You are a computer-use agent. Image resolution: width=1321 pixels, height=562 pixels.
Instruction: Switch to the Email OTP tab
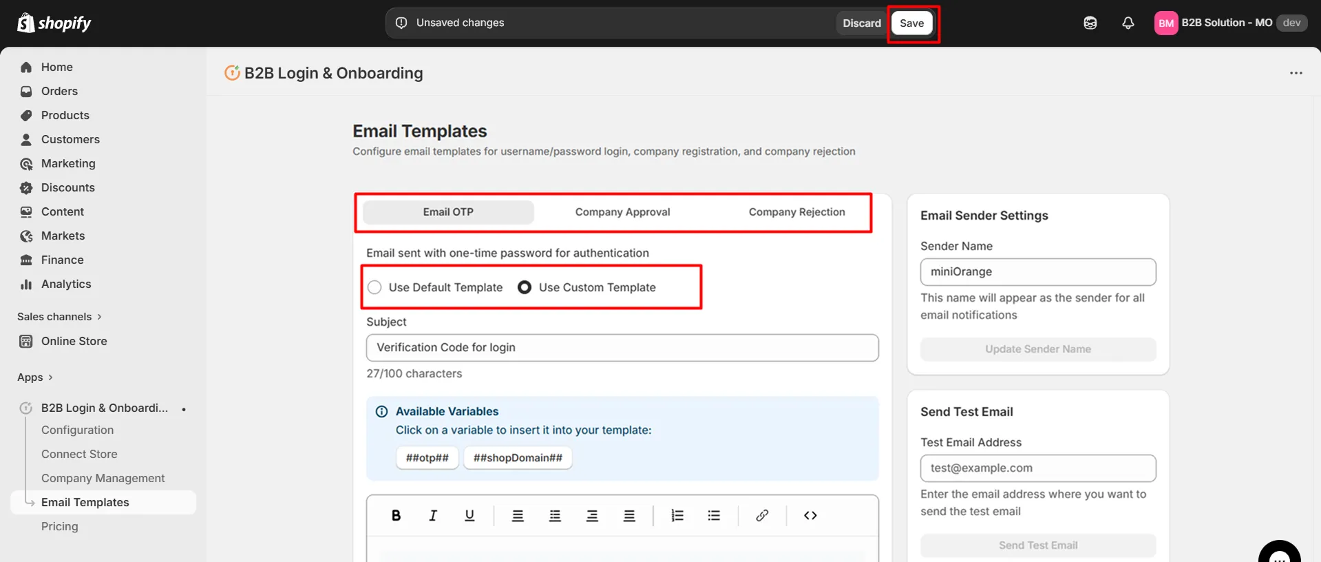(x=448, y=212)
